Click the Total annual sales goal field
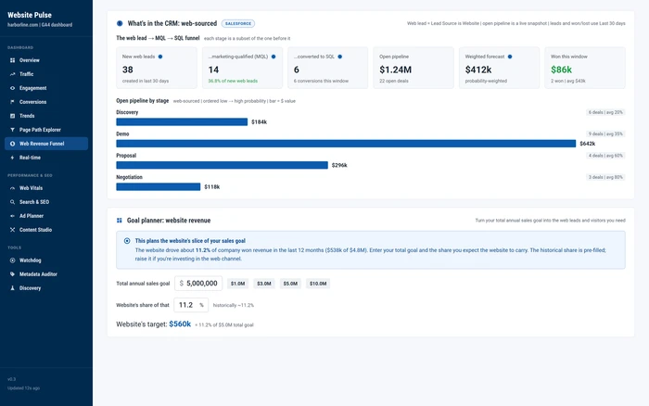Image resolution: width=649 pixels, height=406 pixels. point(198,284)
